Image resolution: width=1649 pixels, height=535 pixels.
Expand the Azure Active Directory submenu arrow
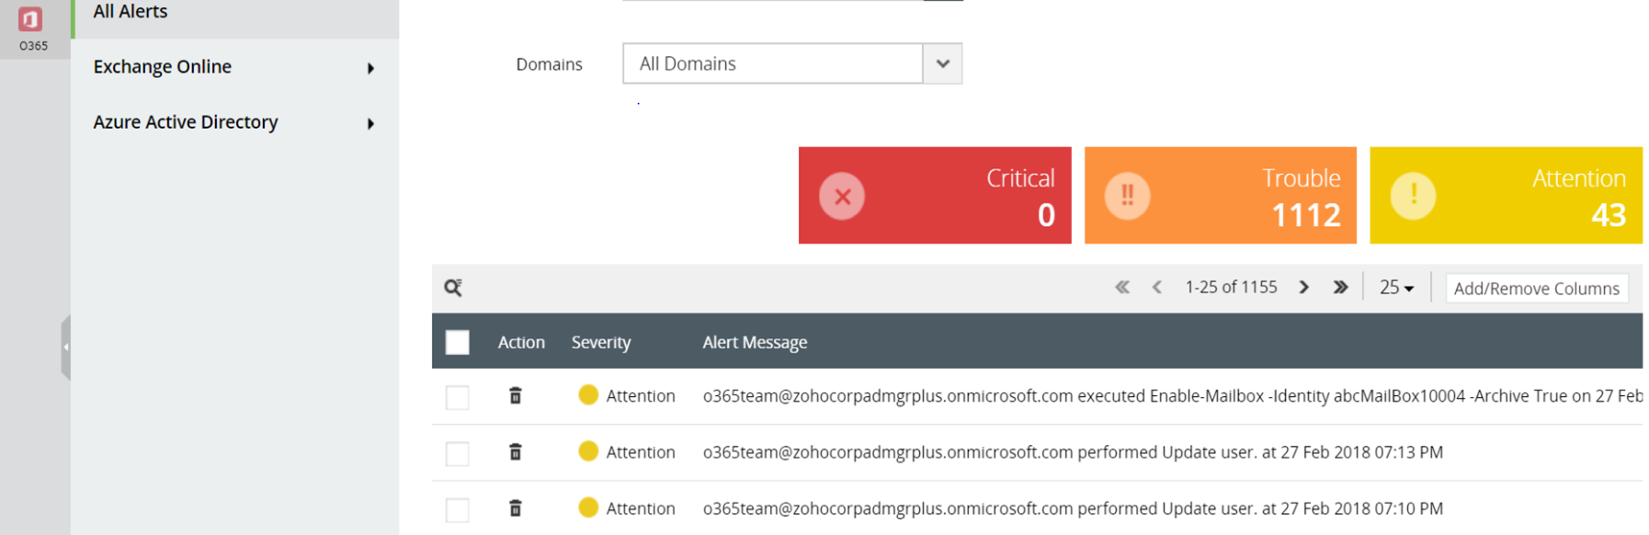370,123
